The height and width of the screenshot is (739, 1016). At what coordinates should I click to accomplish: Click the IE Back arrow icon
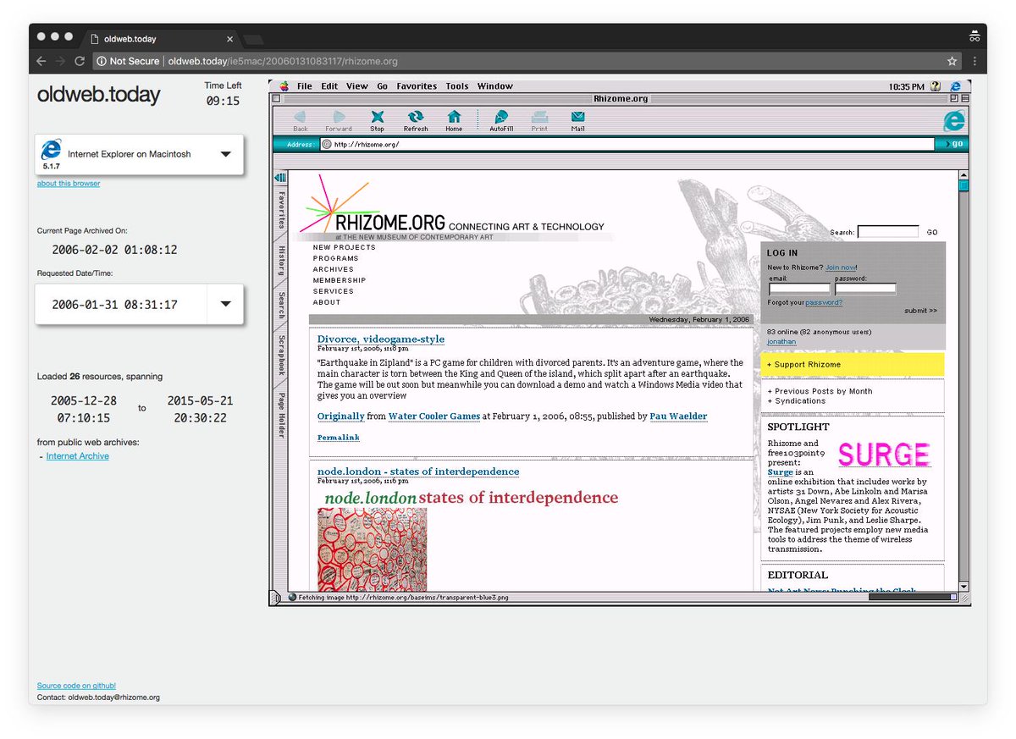click(300, 118)
